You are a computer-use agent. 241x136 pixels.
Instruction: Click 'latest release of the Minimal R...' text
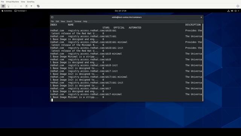click(x=75, y=45)
